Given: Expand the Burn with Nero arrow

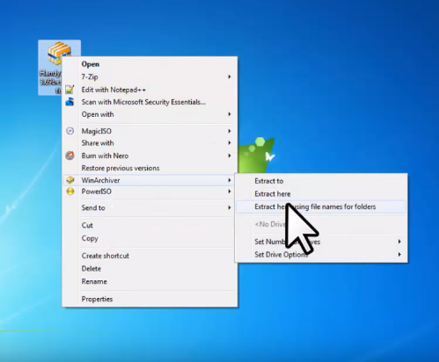Looking at the screenshot, I should tap(230, 156).
